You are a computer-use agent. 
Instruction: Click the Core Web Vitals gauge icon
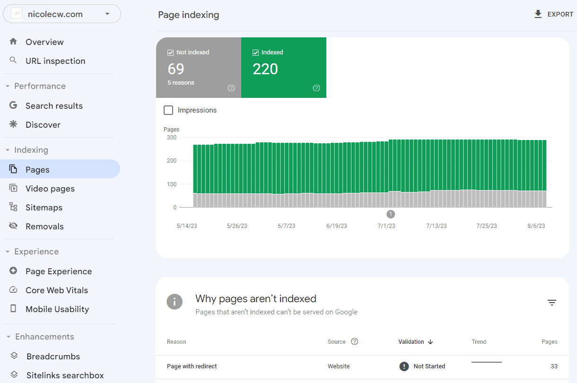tap(13, 290)
